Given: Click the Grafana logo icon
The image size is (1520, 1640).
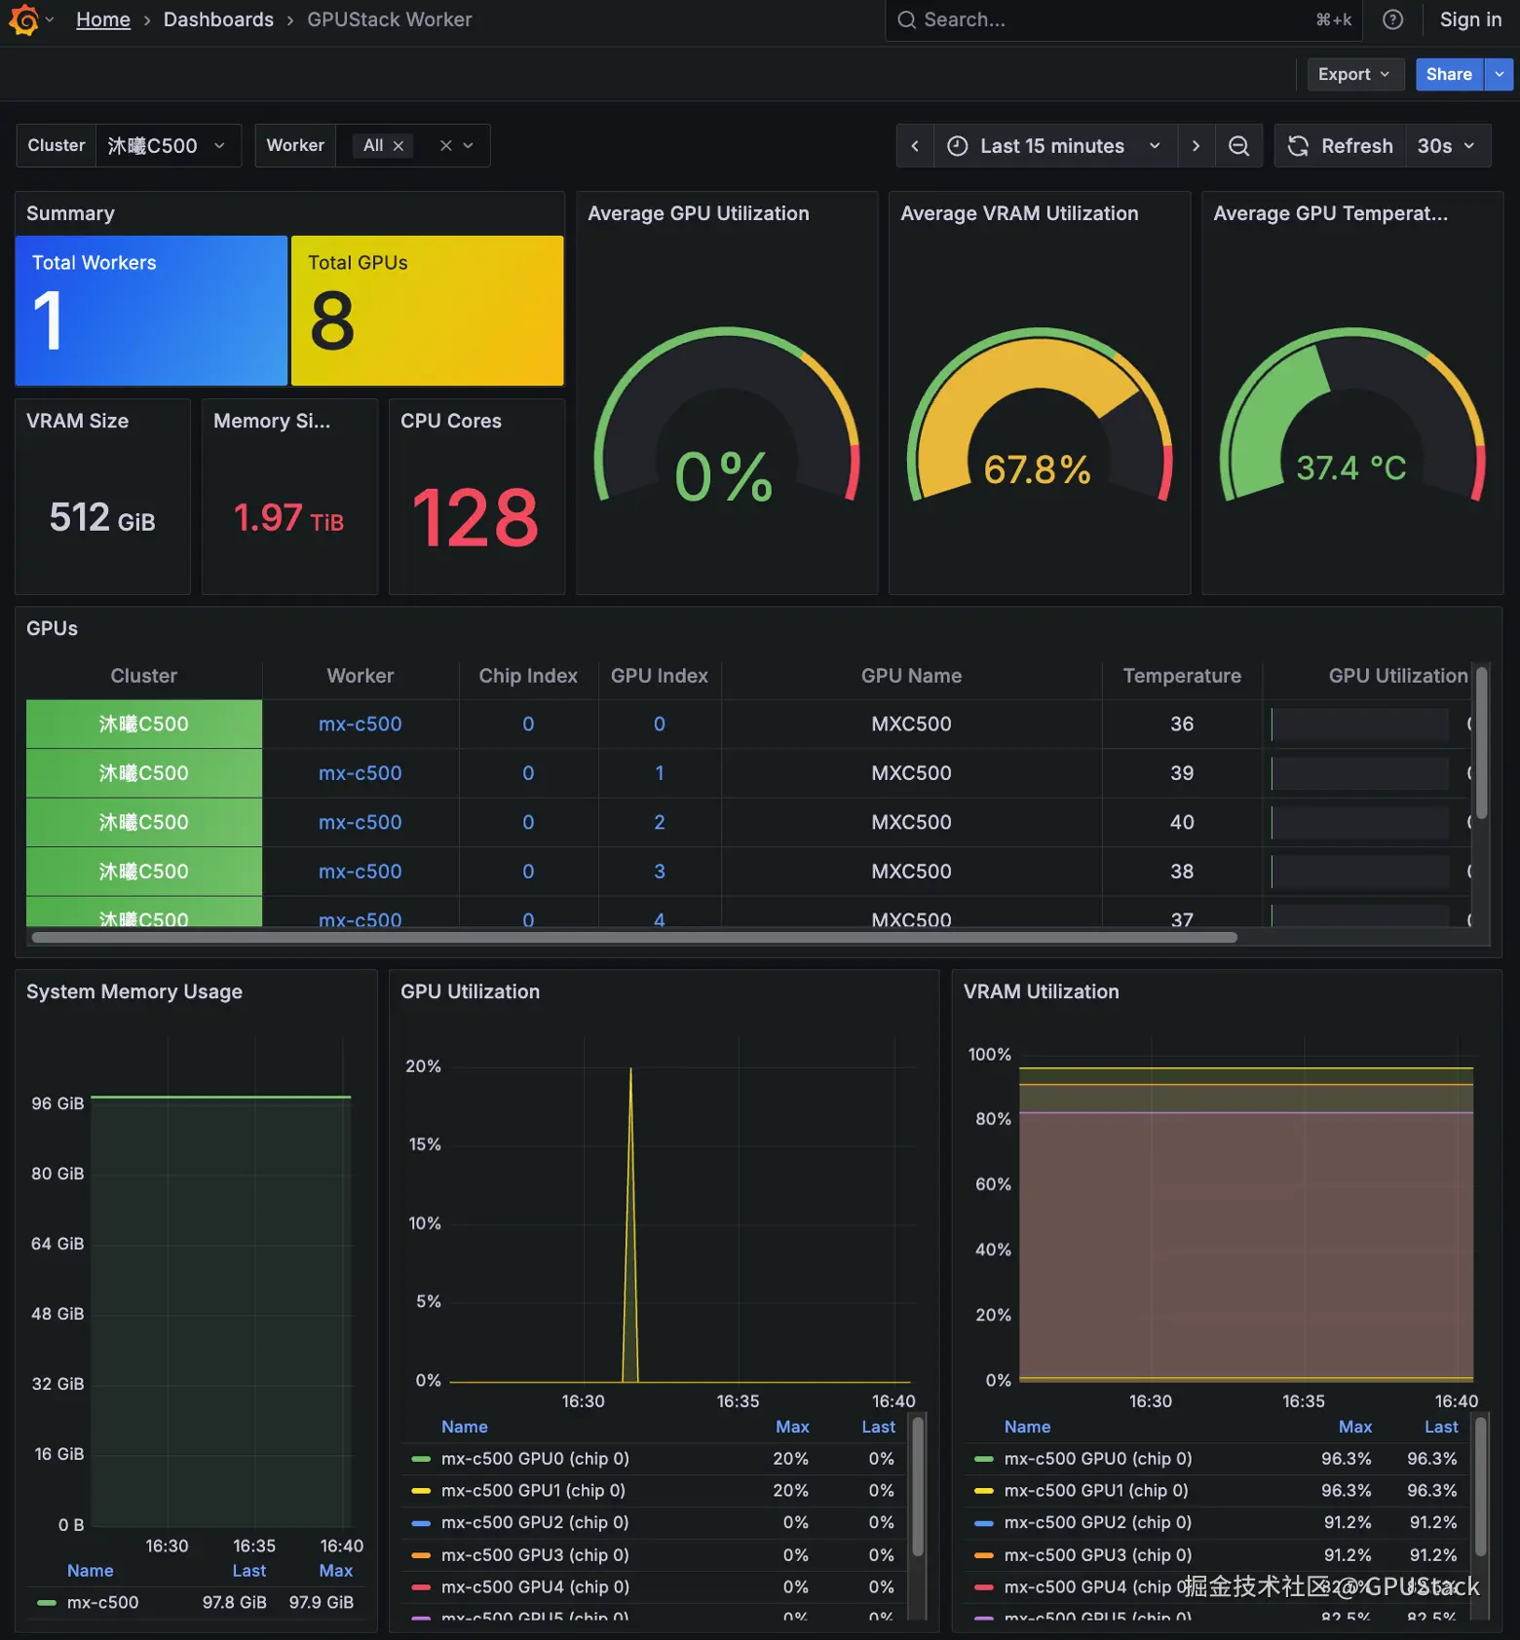Looking at the screenshot, I should pyautogui.click(x=23, y=19).
